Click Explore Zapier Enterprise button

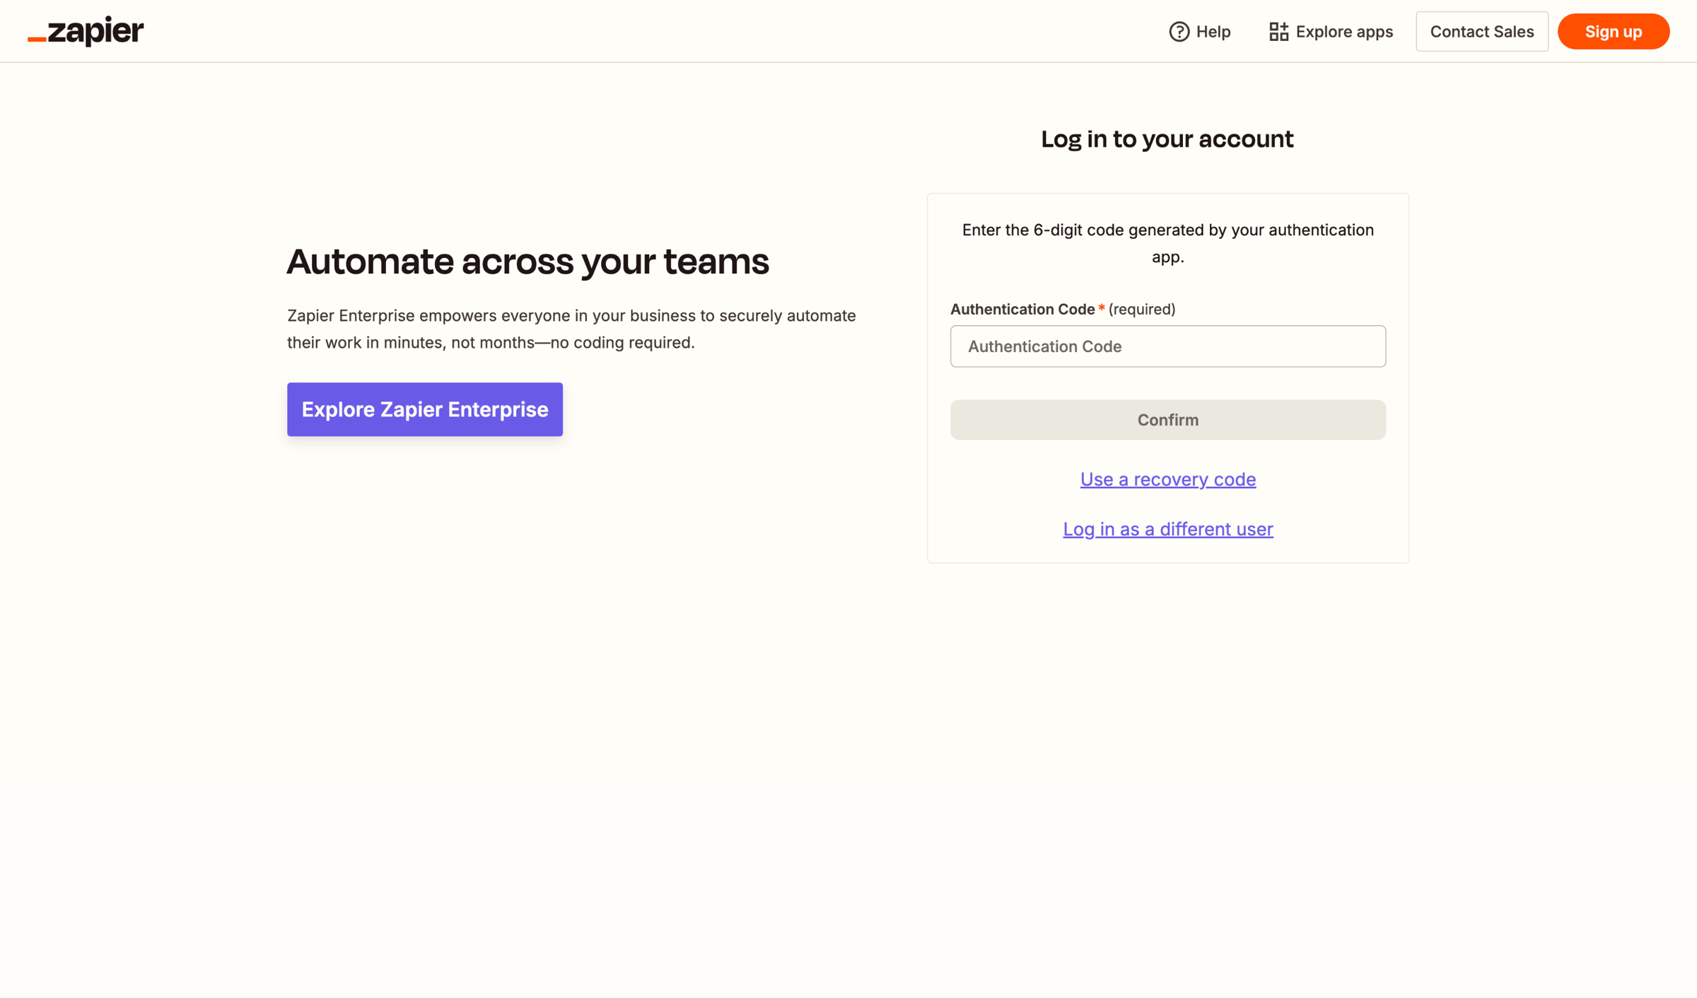click(425, 409)
